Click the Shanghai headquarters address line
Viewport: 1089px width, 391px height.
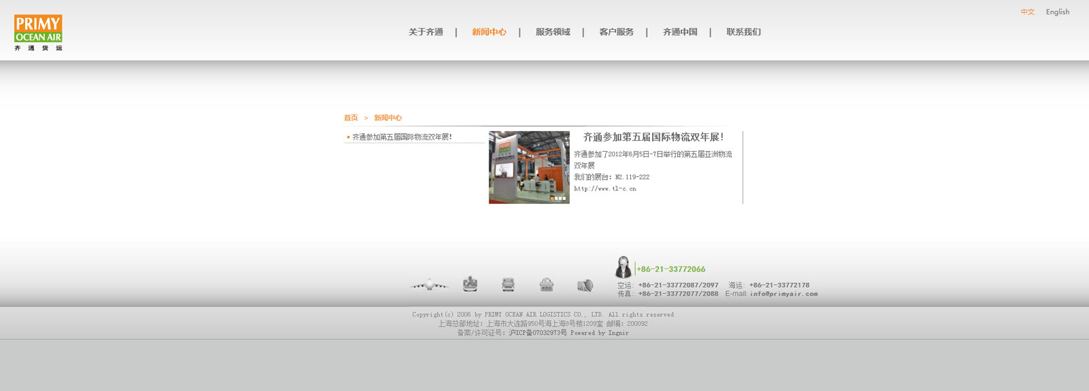(543, 324)
